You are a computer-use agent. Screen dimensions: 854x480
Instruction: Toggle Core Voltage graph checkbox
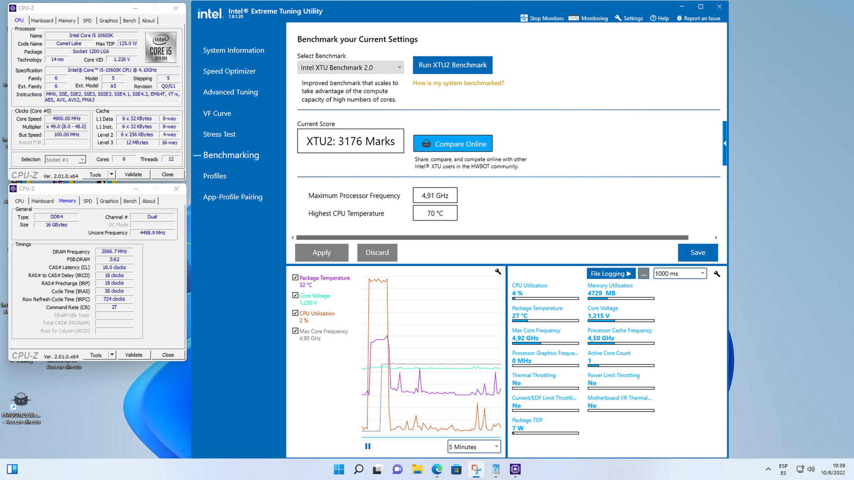pyautogui.click(x=295, y=295)
